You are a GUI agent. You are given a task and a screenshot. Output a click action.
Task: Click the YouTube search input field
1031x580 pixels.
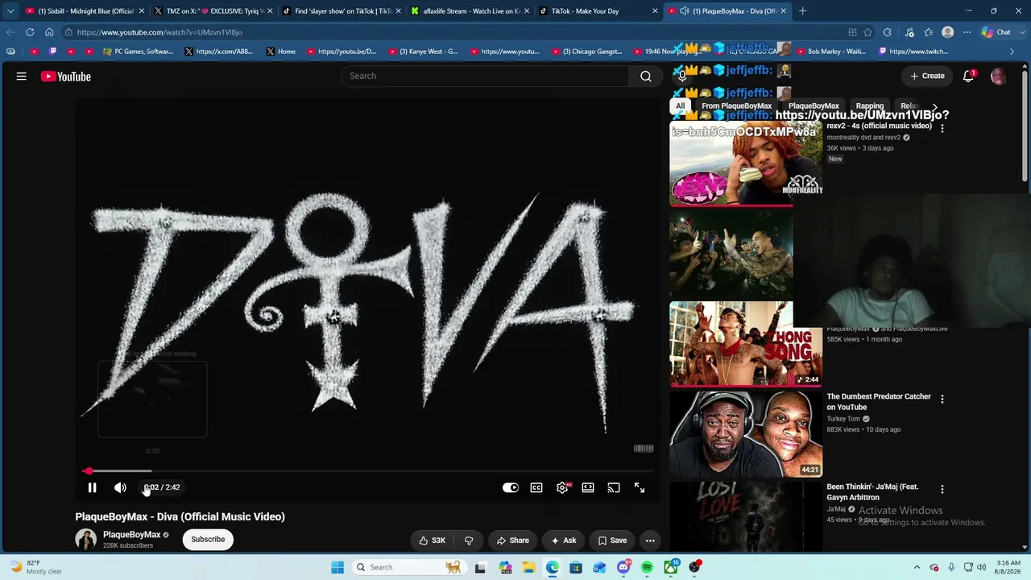485,76
